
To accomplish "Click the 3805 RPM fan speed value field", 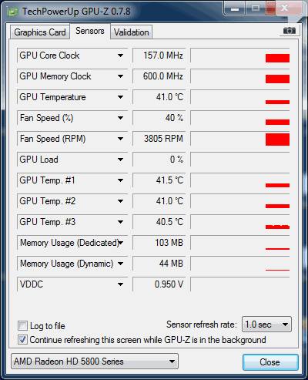I will pyautogui.click(x=159, y=139).
